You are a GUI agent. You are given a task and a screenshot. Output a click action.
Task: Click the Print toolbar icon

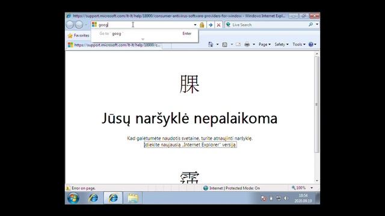[247, 44]
